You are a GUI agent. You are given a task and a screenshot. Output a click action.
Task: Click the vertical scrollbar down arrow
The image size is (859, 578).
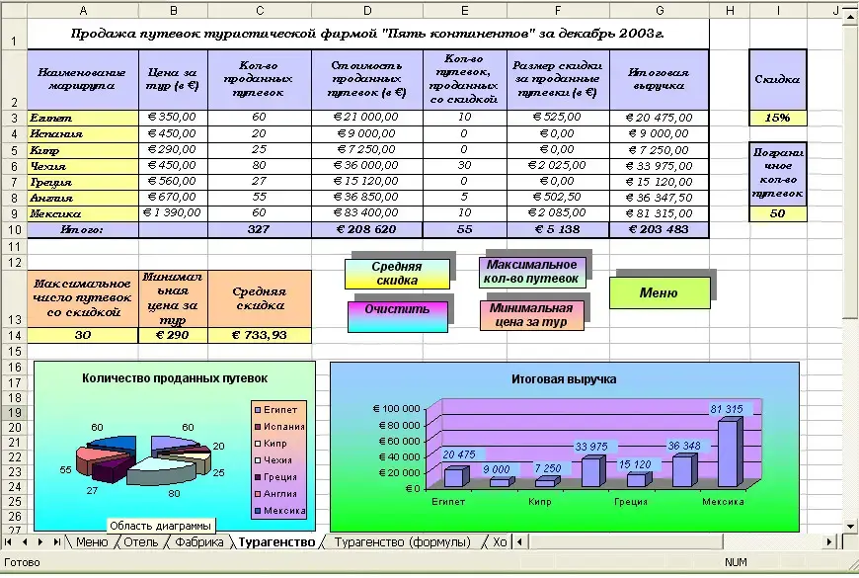point(851,525)
